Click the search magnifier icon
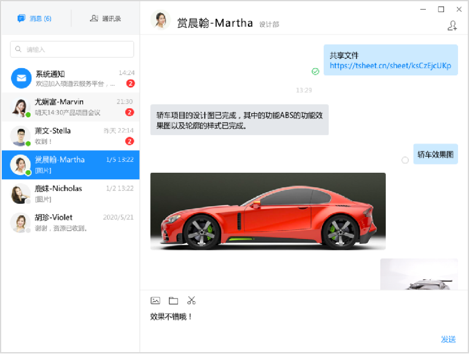Image resolution: width=469 pixels, height=354 pixels. (19, 49)
